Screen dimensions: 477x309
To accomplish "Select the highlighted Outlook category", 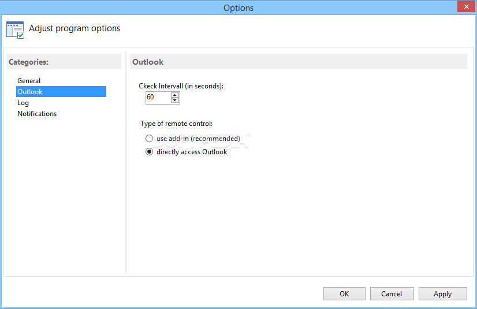I will click(x=61, y=91).
